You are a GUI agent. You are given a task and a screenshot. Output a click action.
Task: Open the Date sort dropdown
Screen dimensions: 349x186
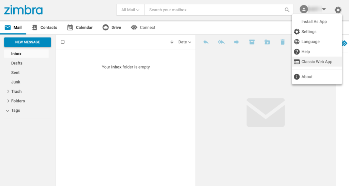click(x=184, y=42)
